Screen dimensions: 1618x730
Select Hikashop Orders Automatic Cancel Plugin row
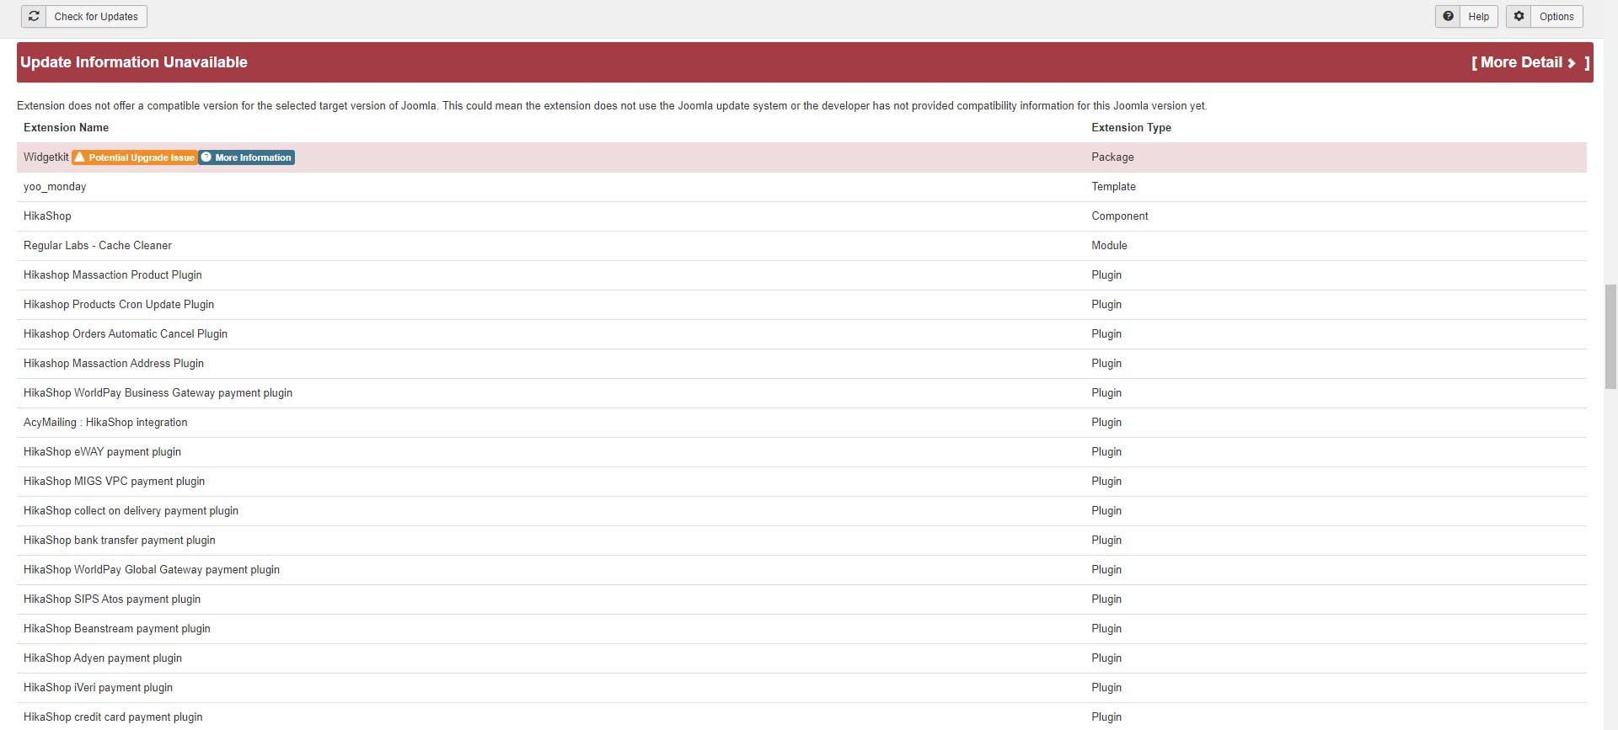801,334
